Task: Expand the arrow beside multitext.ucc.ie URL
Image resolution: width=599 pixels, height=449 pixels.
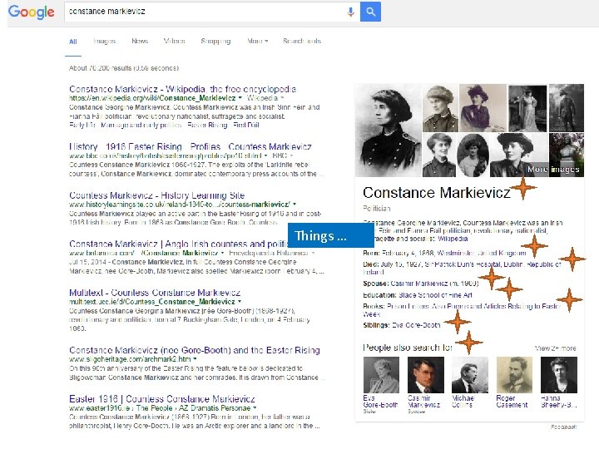Action: (240, 302)
